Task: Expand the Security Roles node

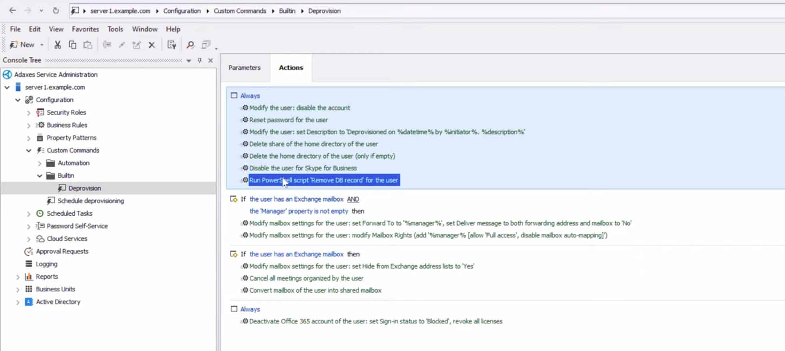Action: pyautogui.click(x=29, y=113)
